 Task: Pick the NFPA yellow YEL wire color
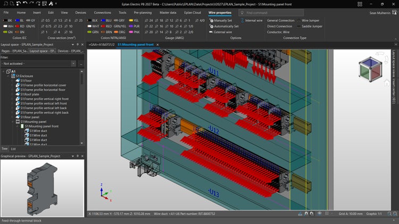click(134, 20)
